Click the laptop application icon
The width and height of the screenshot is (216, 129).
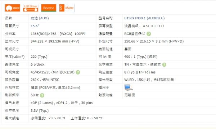(x=129, y=87)
